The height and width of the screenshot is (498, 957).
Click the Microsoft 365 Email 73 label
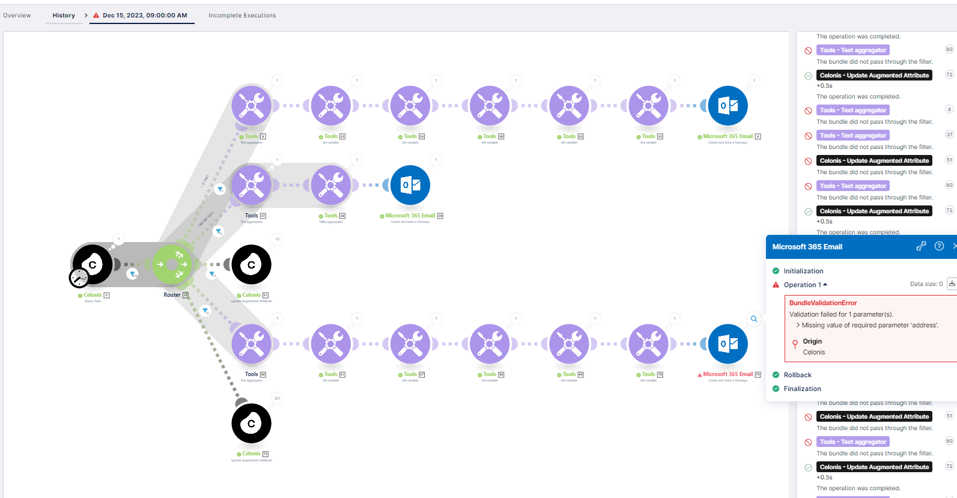pyautogui.click(x=728, y=374)
